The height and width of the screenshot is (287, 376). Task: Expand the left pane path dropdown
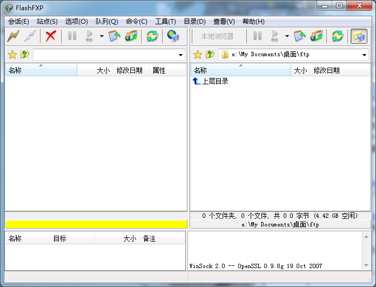(181, 55)
